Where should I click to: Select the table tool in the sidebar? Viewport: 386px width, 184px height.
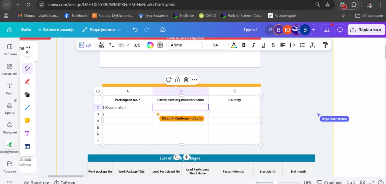[27, 147]
